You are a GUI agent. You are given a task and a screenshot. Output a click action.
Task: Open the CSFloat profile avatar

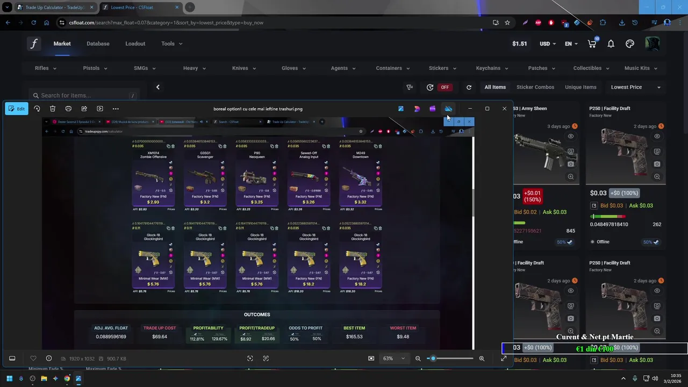tap(653, 44)
